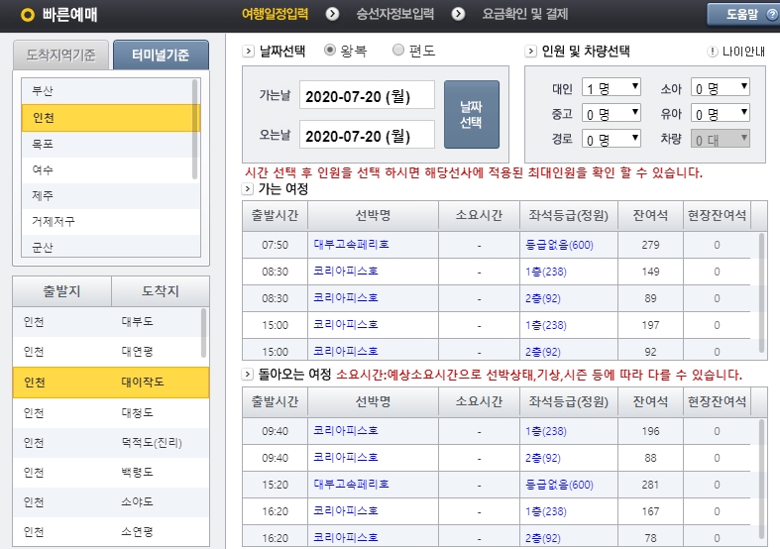The height and width of the screenshot is (549, 780).
Task: Select 여수 in the terminal list
Action: [x=106, y=170]
